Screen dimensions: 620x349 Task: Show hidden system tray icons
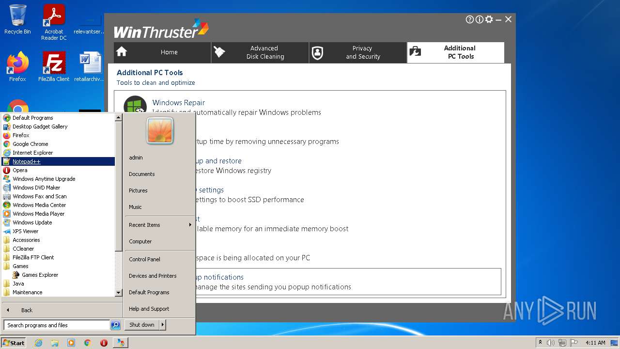pos(540,343)
